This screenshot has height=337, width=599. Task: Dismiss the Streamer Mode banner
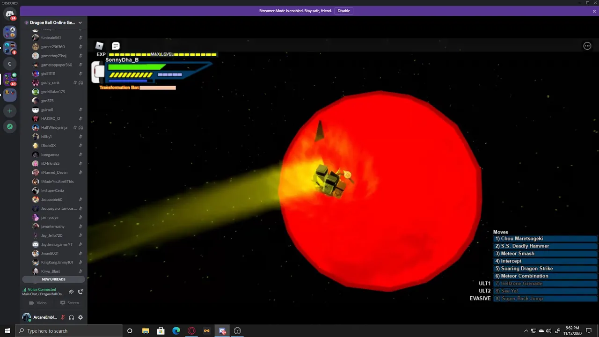pyautogui.click(x=594, y=11)
